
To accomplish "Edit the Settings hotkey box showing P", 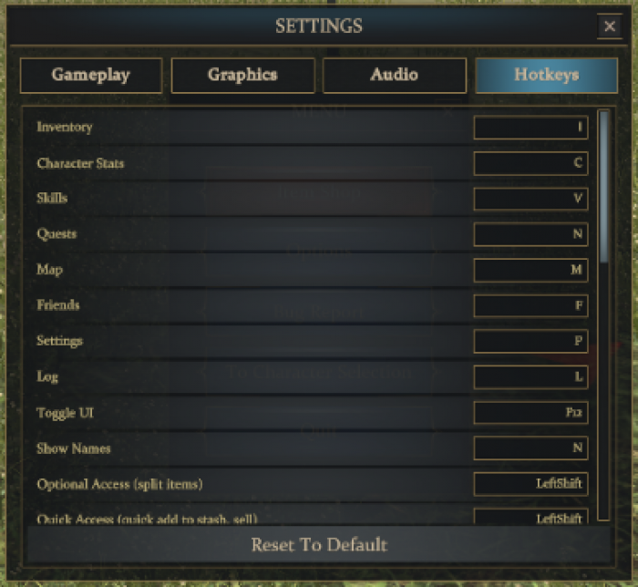I will (530, 341).
